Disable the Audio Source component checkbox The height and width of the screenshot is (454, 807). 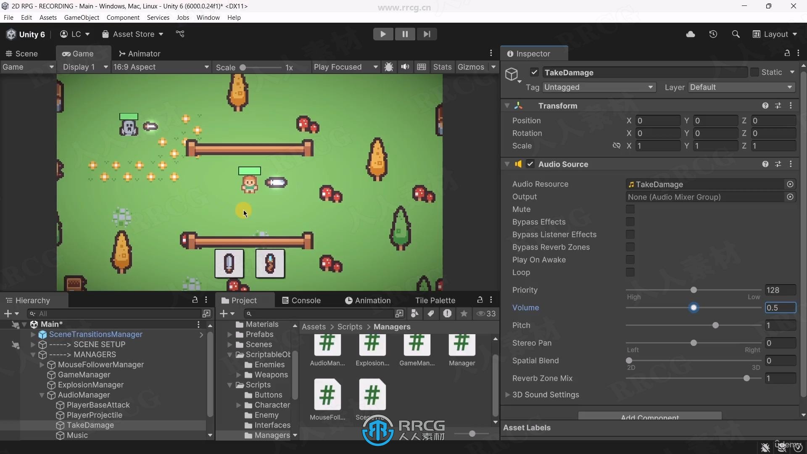tap(530, 164)
